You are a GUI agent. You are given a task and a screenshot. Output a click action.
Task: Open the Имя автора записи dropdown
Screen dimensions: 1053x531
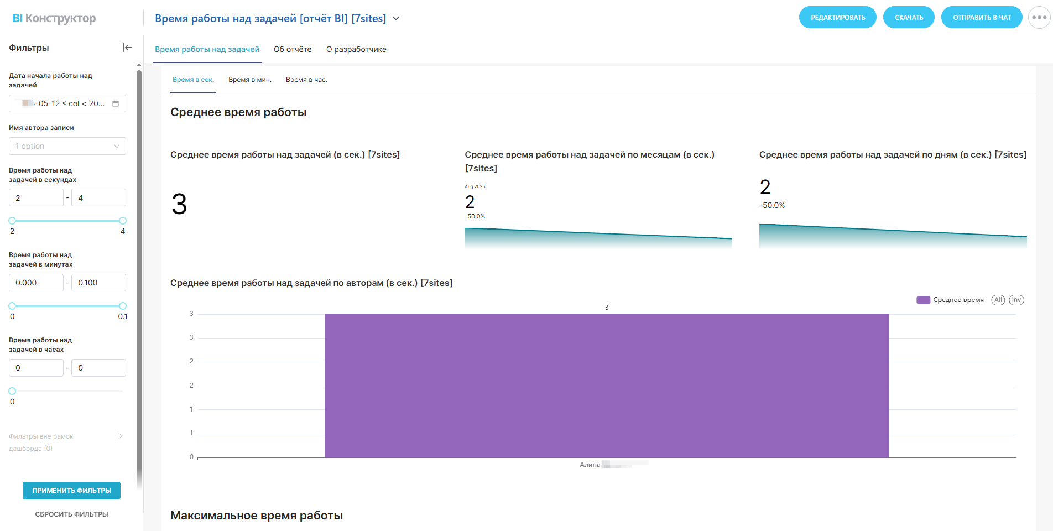point(67,146)
